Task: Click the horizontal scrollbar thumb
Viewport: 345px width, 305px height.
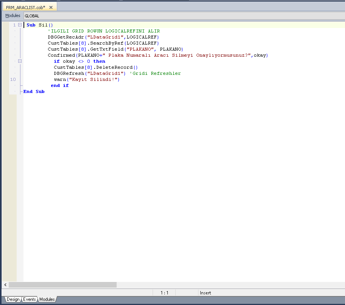Action: tap(62, 285)
